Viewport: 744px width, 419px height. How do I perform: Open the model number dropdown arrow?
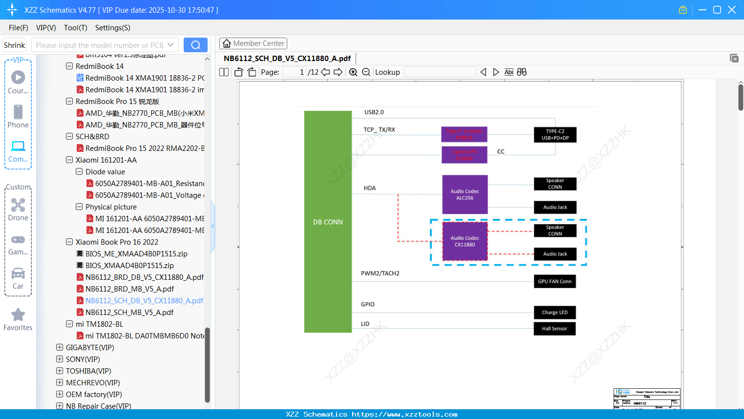170,45
